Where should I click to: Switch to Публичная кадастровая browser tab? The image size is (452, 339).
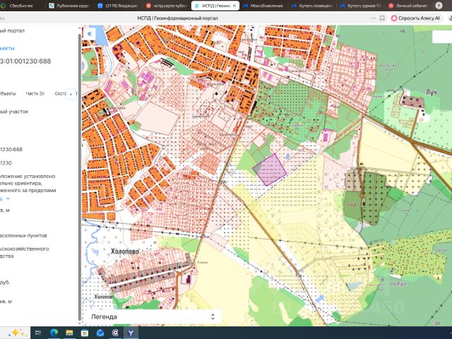coord(70,6)
